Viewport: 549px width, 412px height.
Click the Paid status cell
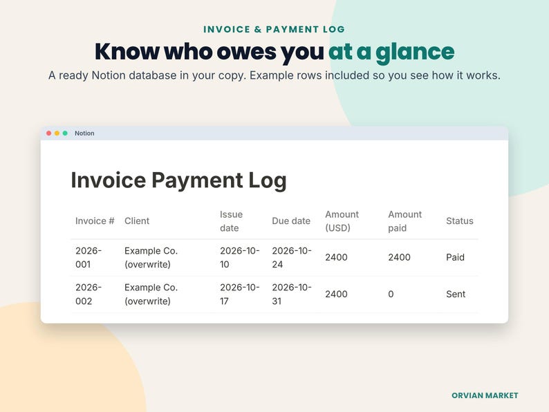pyautogui.click(x=455, y=257)
